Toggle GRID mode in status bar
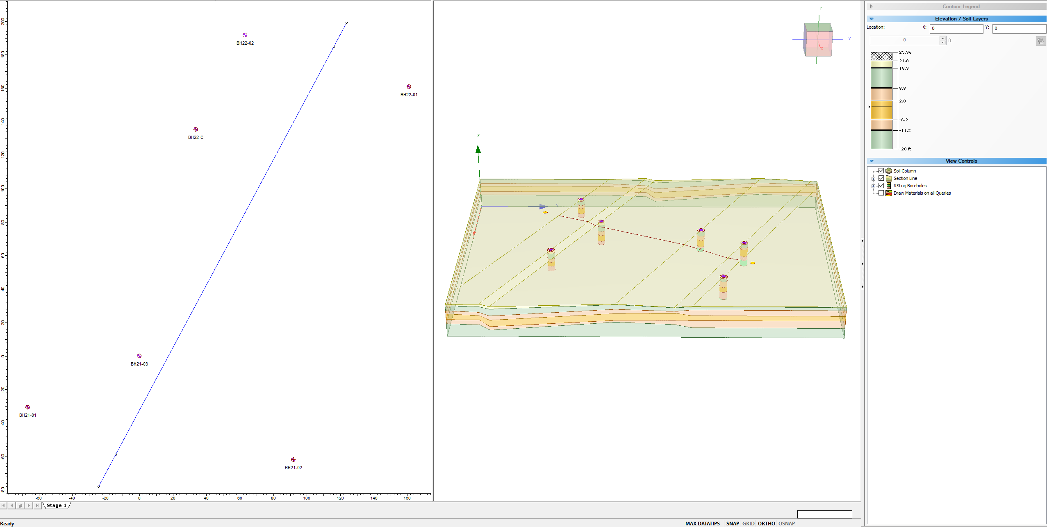Image resolution: width=1047 pixels, height=527 pixels. click(x=748, y=524)
